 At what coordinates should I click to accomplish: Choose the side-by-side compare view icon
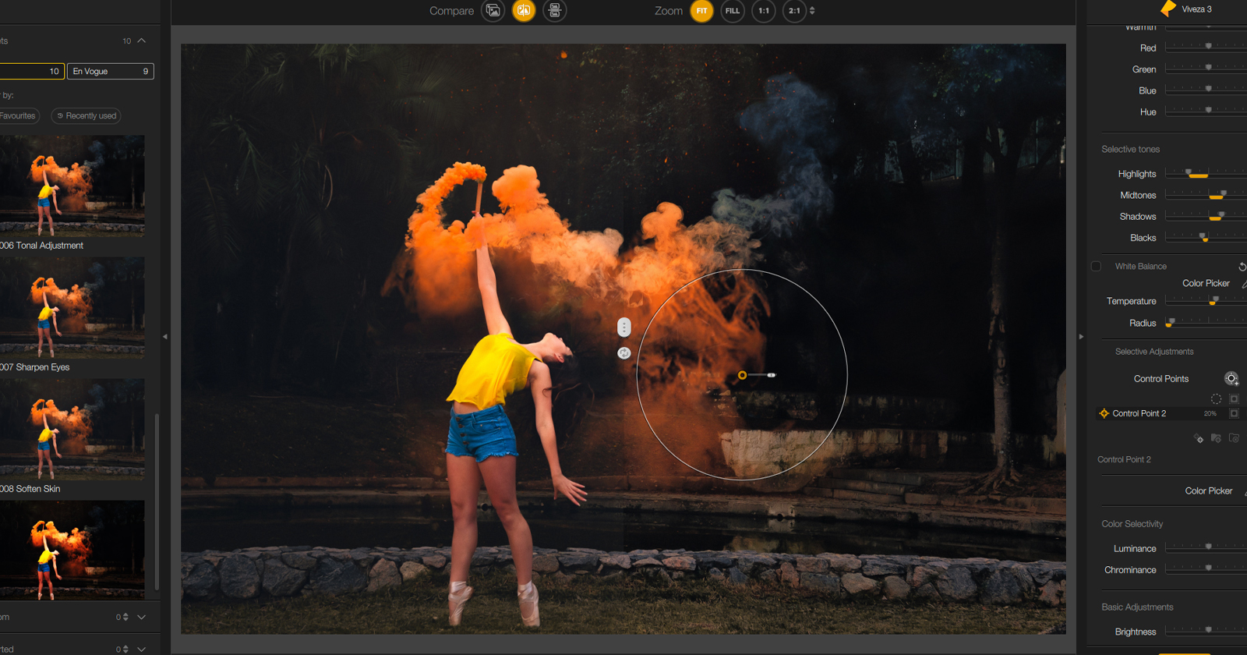554,11
